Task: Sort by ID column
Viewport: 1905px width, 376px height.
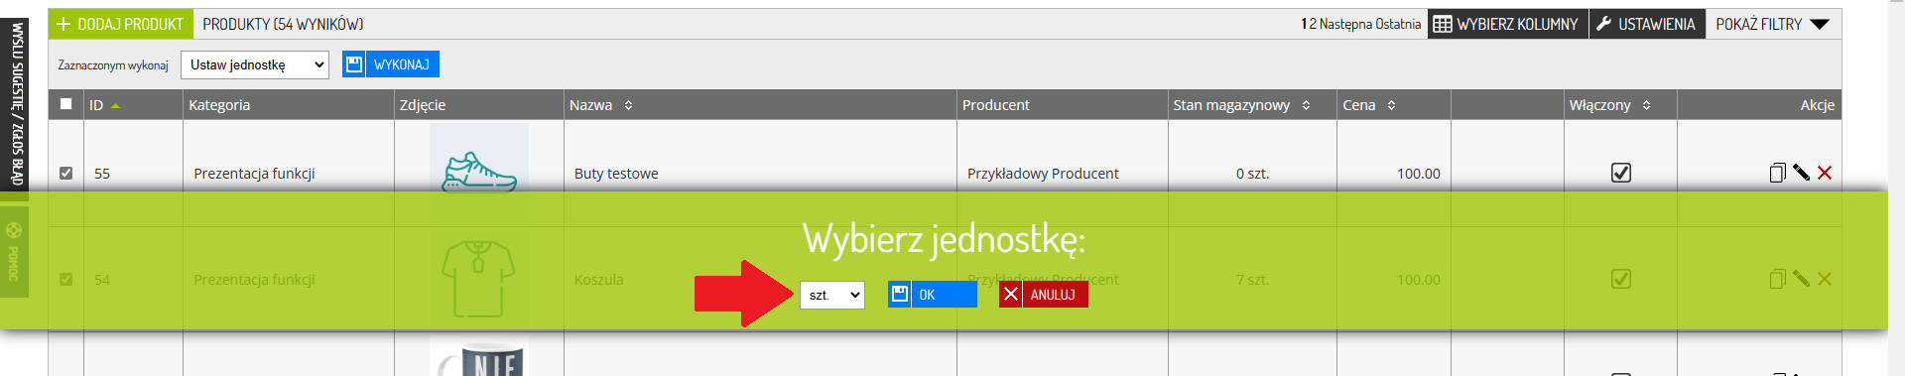Action: [104, 105]
